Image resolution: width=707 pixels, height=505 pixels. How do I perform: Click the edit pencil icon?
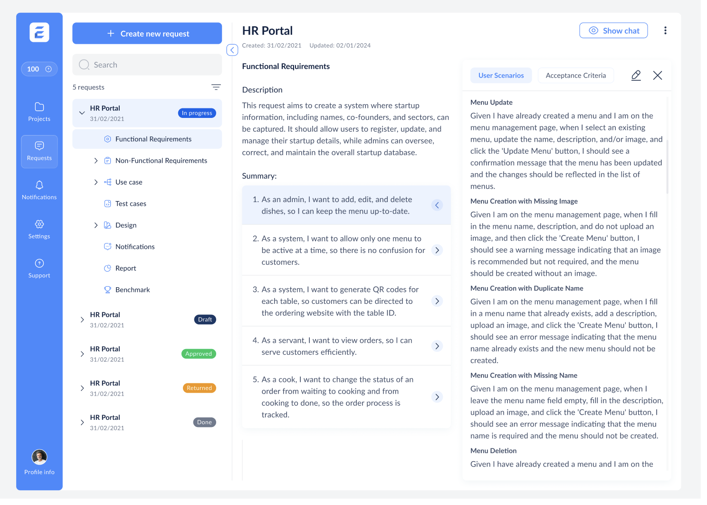[636, 76]
